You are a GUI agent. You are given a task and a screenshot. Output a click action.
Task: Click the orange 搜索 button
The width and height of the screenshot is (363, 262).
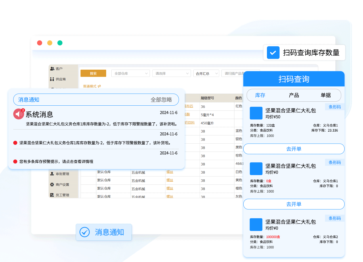[93, 73]
